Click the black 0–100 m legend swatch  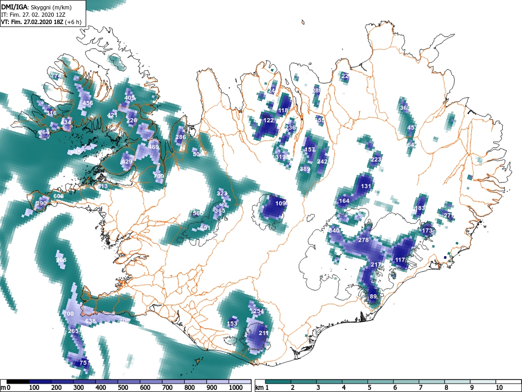coord(18,382)
